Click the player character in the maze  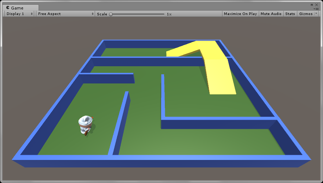click(86, 125)
